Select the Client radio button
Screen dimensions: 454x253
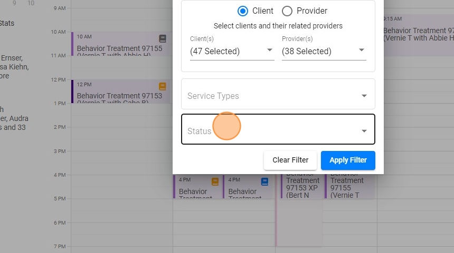pos(243,11)
